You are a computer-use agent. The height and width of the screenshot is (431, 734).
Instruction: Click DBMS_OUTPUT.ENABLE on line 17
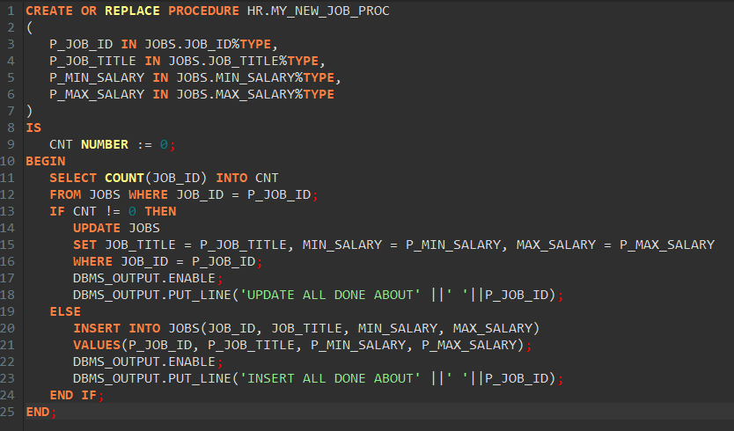tap(143, 279)
